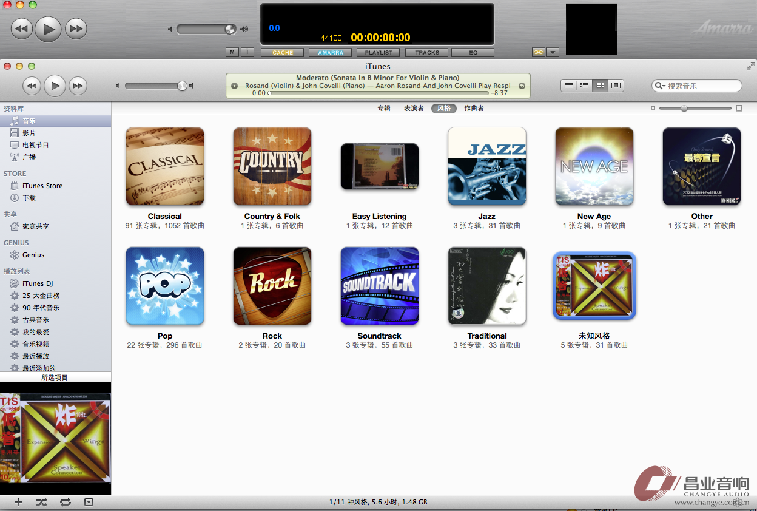Select the Jazz genre artwork
757x511 pixels.
(x=487, y=166)
